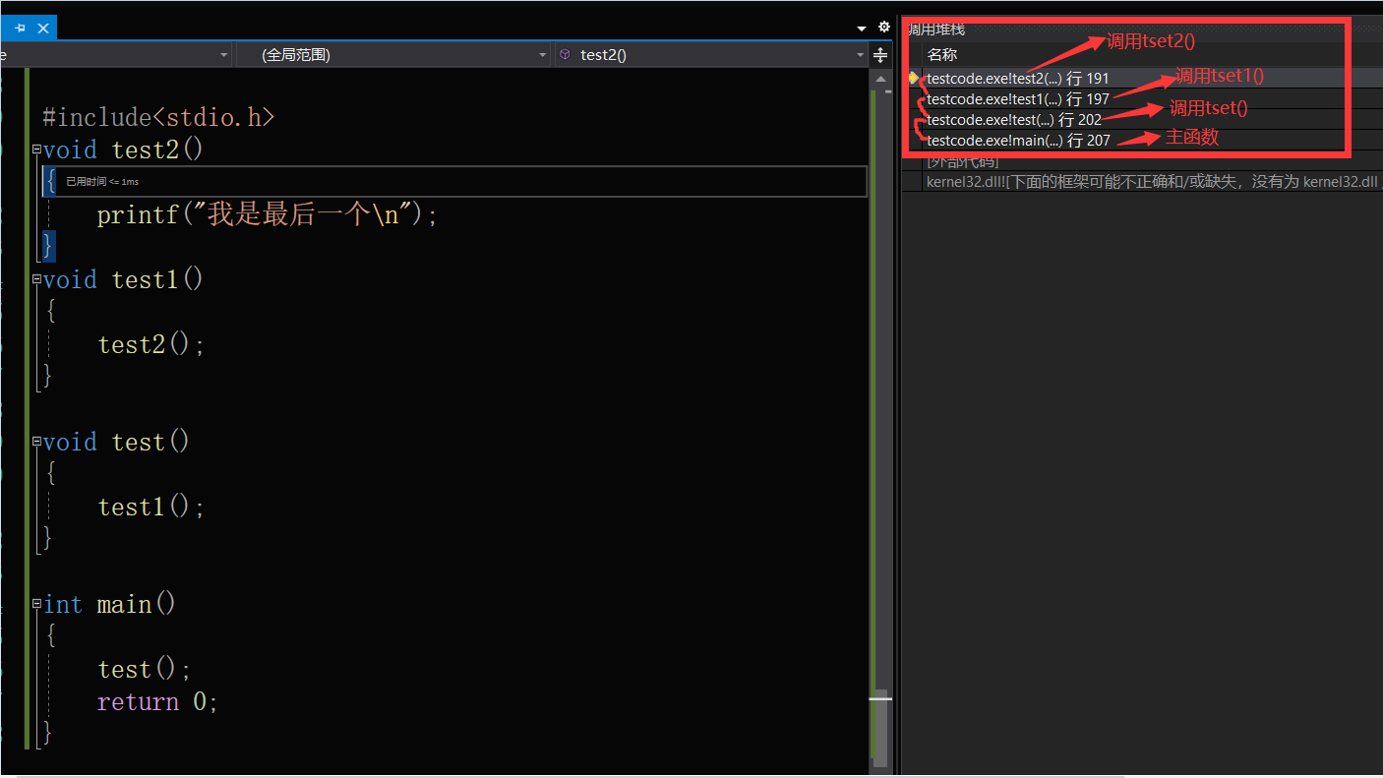
Task: Select the kernel32.dll call stack row
Action: click(x=1153, y=182)
